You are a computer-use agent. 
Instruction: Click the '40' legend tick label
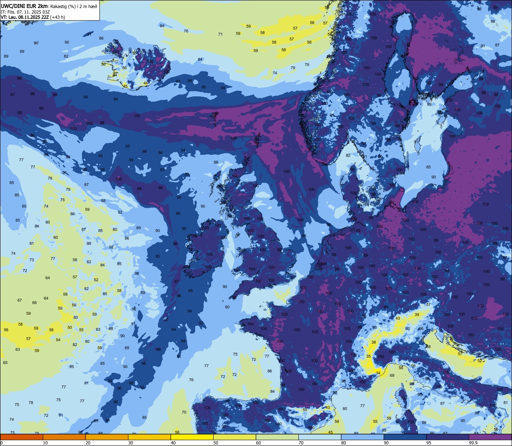[x=173, y=443]
